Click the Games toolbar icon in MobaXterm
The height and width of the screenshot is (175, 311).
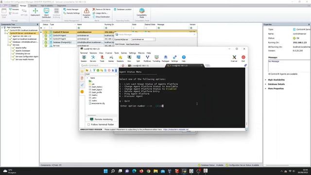point(111,58)
